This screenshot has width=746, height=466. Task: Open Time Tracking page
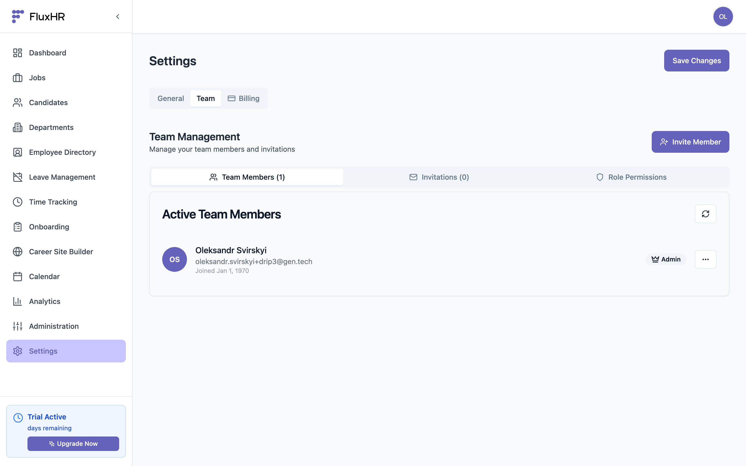66,202
